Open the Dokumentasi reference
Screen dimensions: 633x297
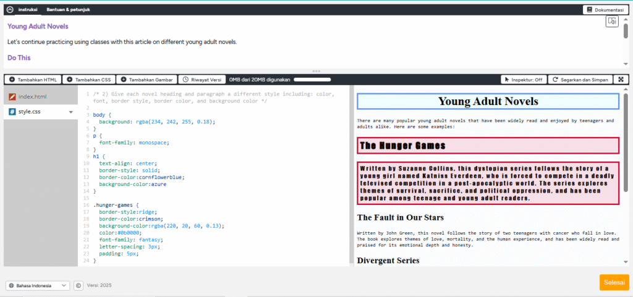click(x=605, y=9)
